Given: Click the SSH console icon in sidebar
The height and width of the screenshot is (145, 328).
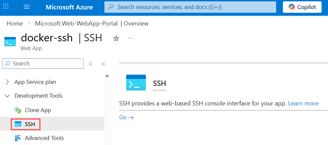Looking at the screenshot, I should (18, 124).
